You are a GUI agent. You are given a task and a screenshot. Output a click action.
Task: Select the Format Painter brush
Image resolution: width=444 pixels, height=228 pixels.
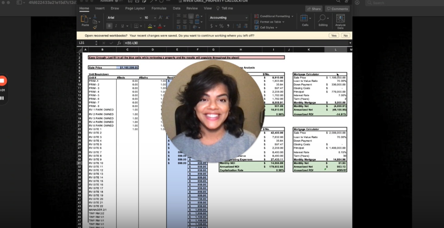tap(95, 27)
